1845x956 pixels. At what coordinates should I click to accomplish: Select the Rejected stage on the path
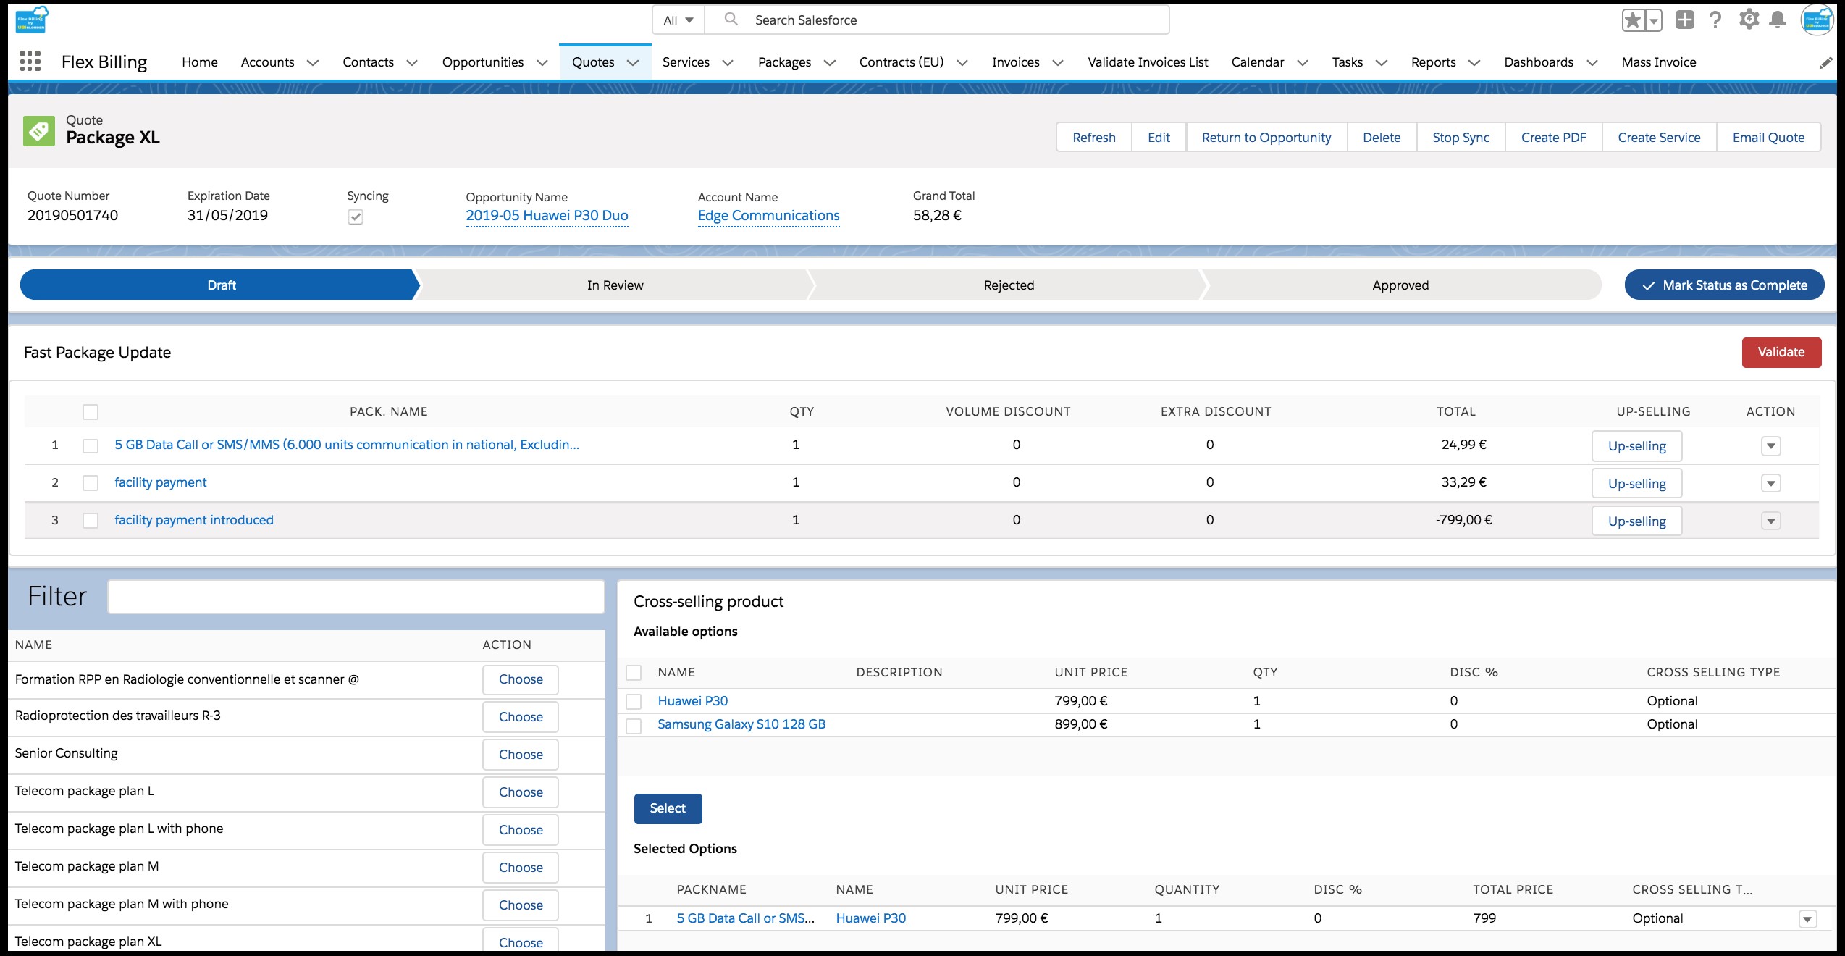point(1007,285)
